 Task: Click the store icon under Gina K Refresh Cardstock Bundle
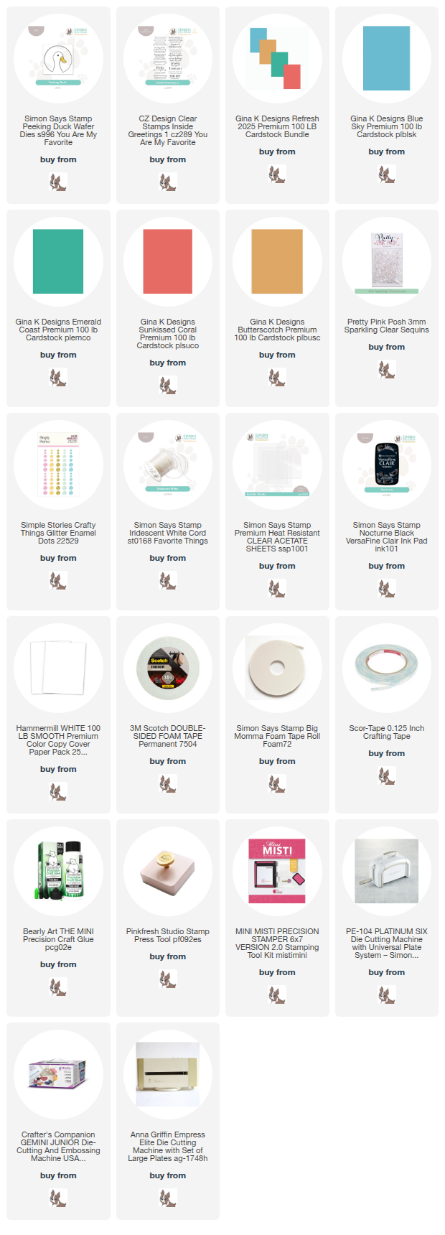pos(277,174)
